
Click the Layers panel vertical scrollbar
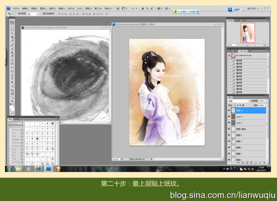tap(267, 134)
